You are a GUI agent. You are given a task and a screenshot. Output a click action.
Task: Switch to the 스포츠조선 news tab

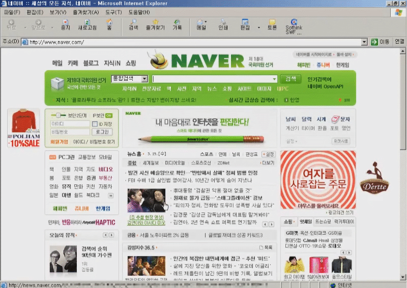tap(201, 163)
